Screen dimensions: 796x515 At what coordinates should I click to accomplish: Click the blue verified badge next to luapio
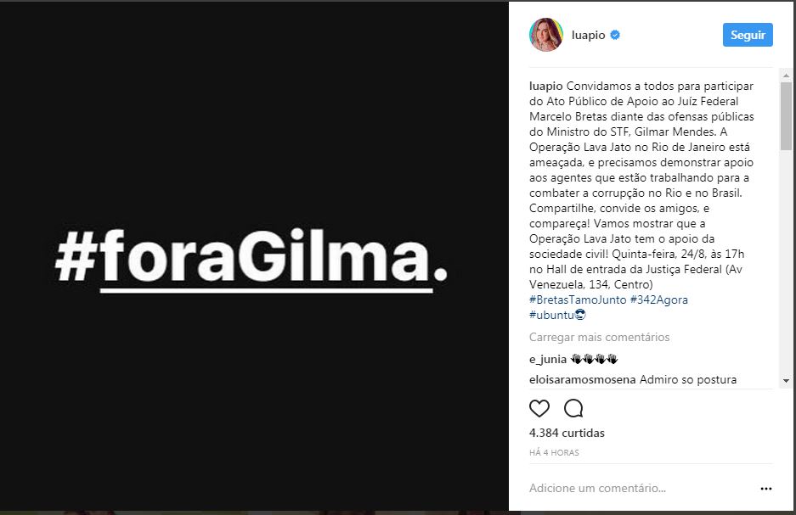tap(615, 35)
